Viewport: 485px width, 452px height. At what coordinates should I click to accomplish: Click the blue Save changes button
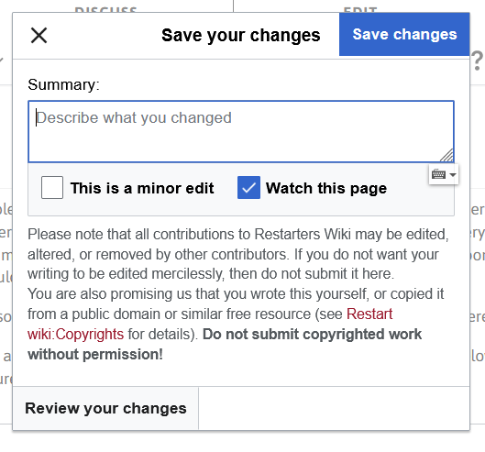coord(404,34)
